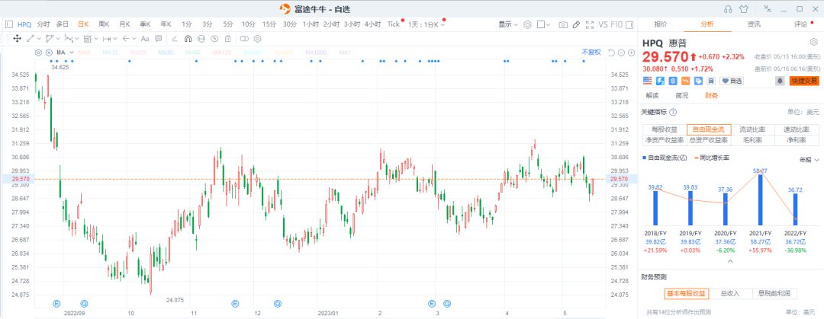Expand the measure range tool dropdown
This screenshot has height=319, width=824.
point(116,38)
